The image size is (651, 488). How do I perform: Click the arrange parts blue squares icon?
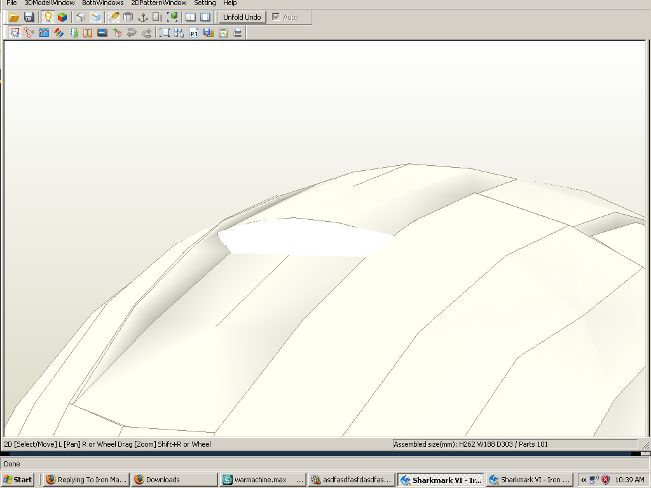click(179, 32)
